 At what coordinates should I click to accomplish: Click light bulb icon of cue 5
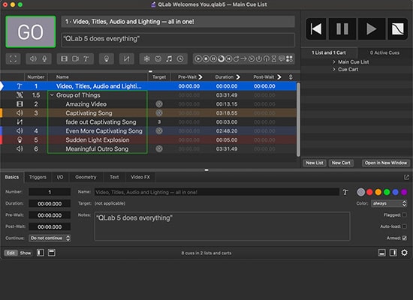pos(20,139)
